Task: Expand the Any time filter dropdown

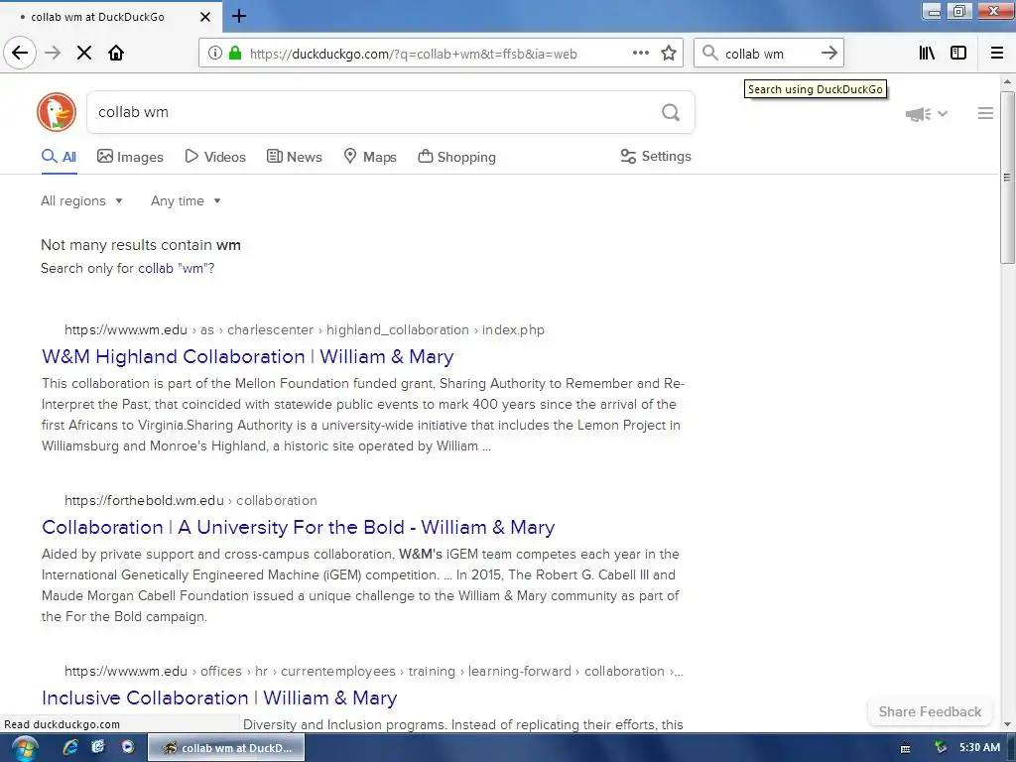Action: coord(186,200)
